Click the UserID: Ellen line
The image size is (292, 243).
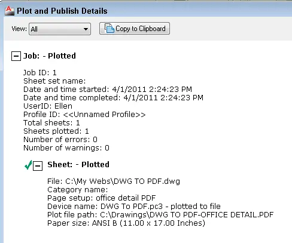(x=48, y=106)
